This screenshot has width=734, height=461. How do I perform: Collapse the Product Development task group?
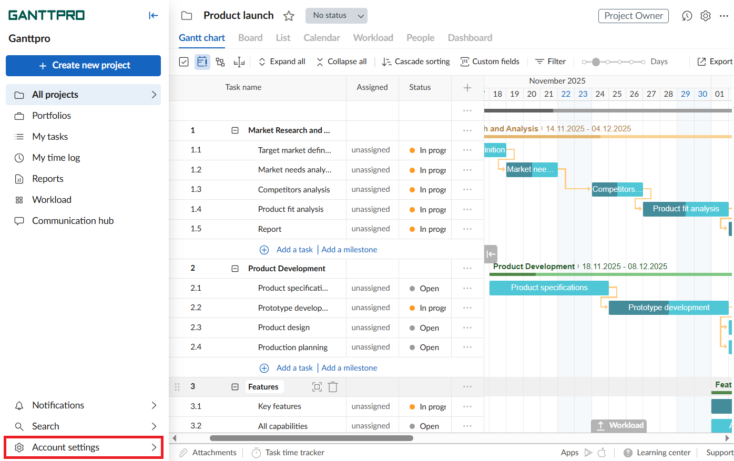coord(235,269)
